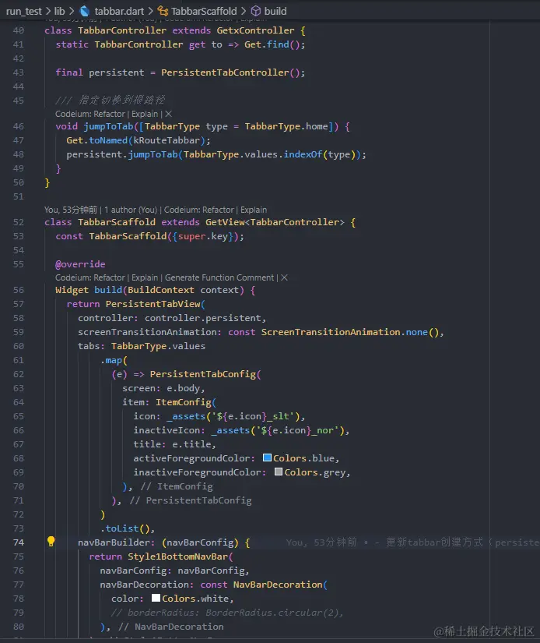The width and height of the screenshot is (540, 643).
Task: Click line number 74 in gutter
Action: point(19,542)
